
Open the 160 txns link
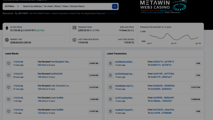(42, 77)
